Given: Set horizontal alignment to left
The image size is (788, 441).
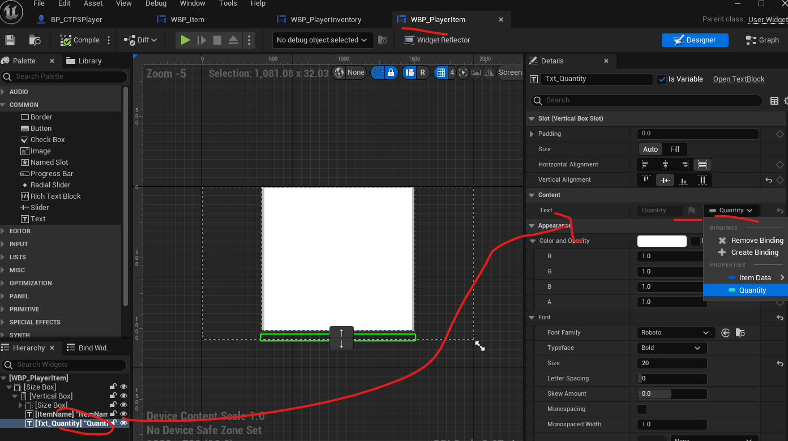Looking at the screenshot, I should click(645, 164).
